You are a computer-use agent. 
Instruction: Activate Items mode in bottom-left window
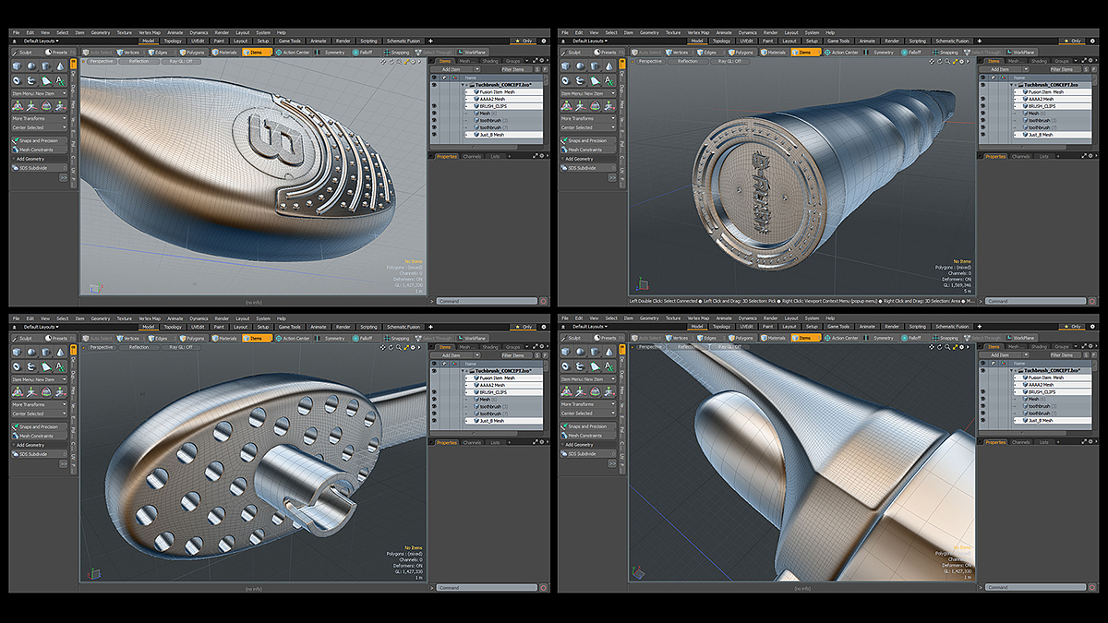point(257,339)
